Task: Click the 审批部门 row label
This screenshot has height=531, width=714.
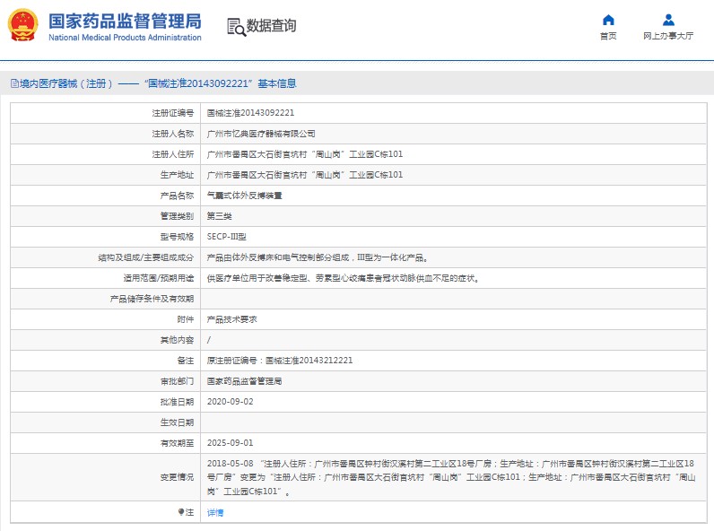Action: tap(177, 381)
